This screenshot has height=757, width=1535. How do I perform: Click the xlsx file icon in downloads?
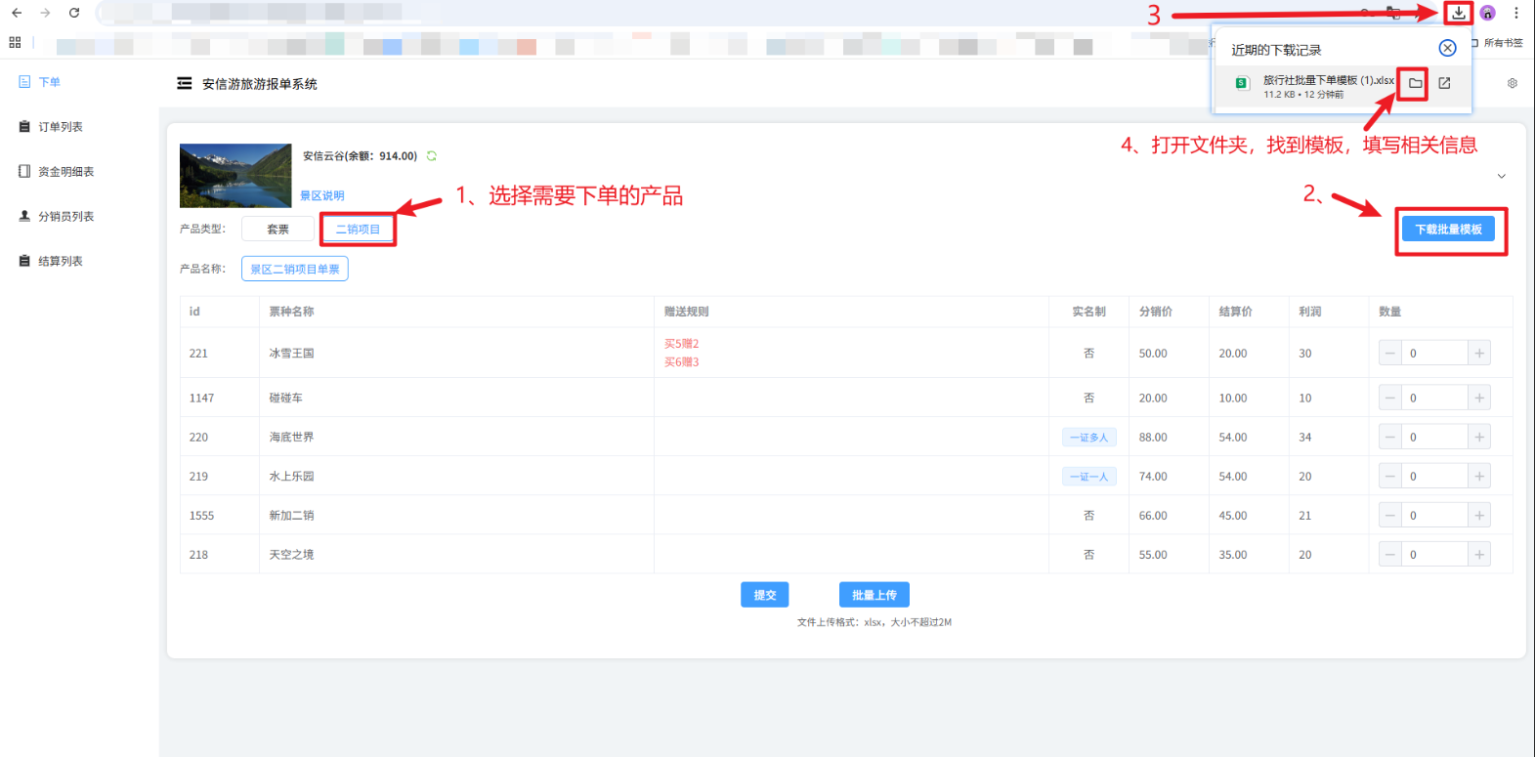pos(1242,83)
